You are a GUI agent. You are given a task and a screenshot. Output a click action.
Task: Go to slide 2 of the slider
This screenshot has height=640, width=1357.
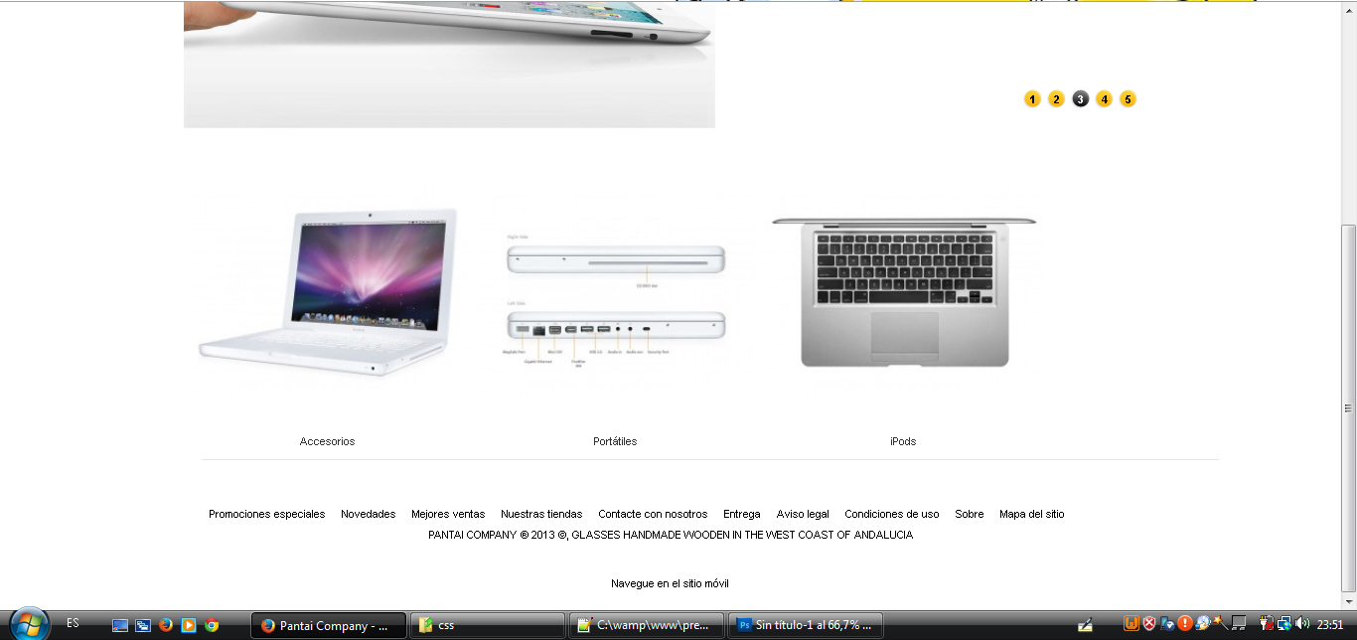[x=1056, y=99]
